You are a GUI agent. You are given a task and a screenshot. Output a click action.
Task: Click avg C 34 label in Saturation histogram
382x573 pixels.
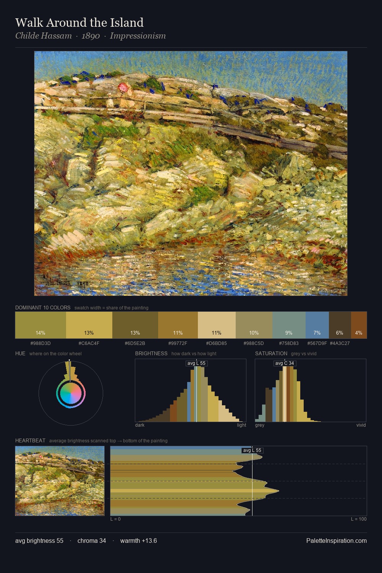tap(285, 363)
